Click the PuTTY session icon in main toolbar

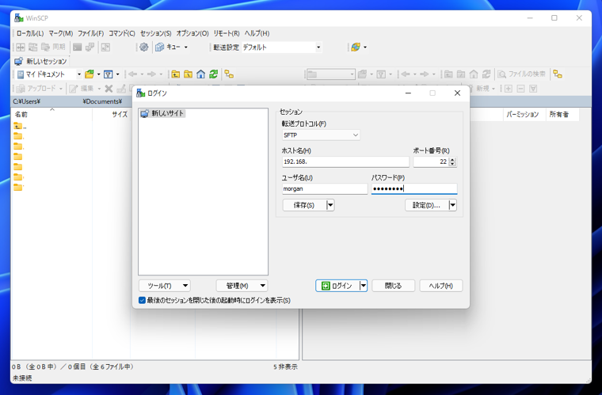90,47
